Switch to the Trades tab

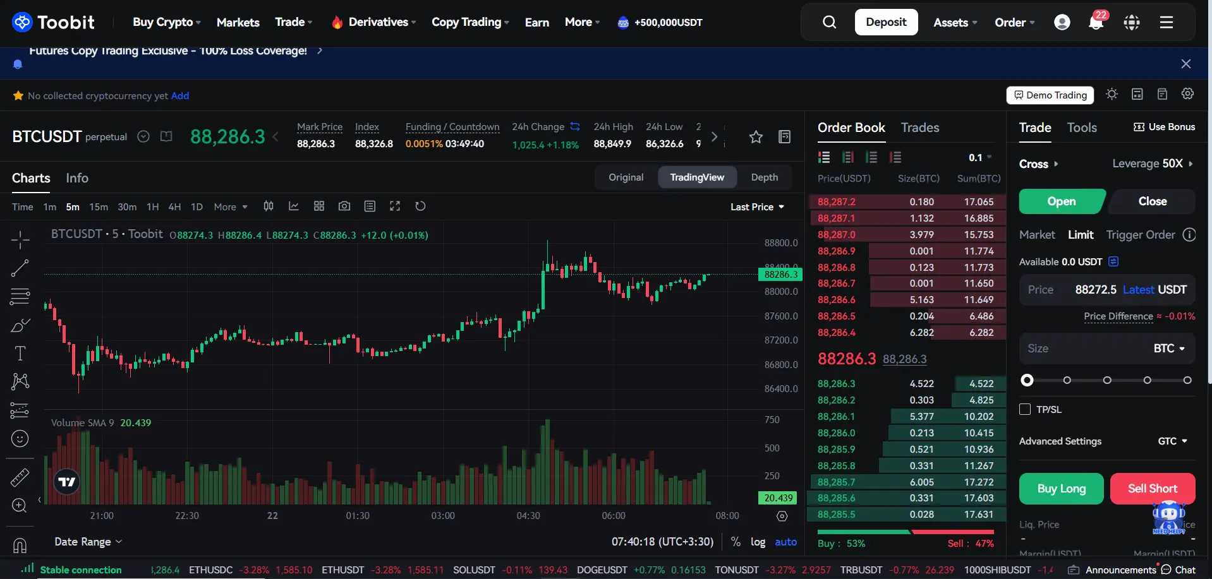click(919, 128)
